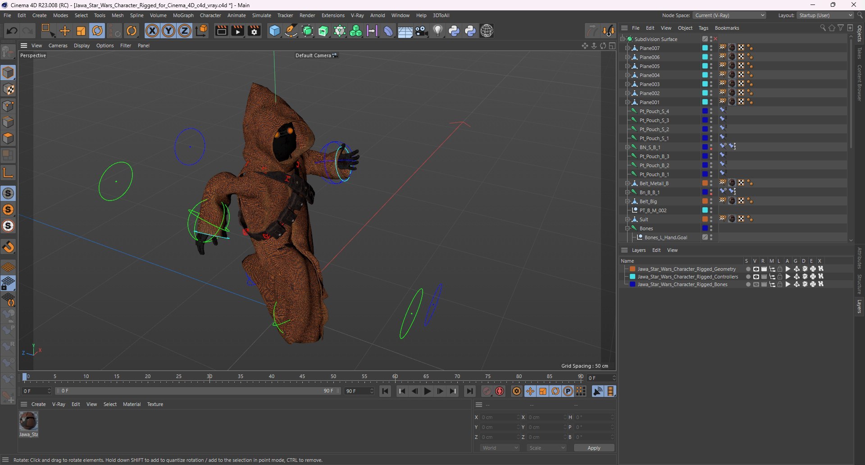The image size is (865, 465).
Task: Click frame 45 on the timeline ruler
Action: [x=302, y=377]
